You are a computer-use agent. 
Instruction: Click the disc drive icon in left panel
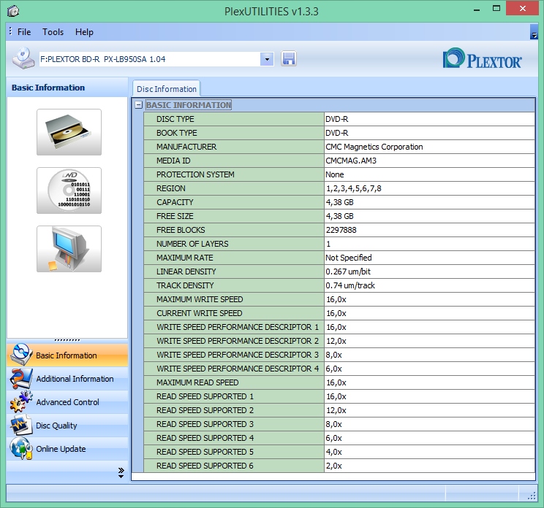pos(69,132)
